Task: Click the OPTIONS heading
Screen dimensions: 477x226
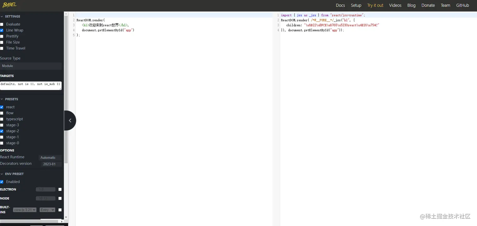Action: [7, 150]
